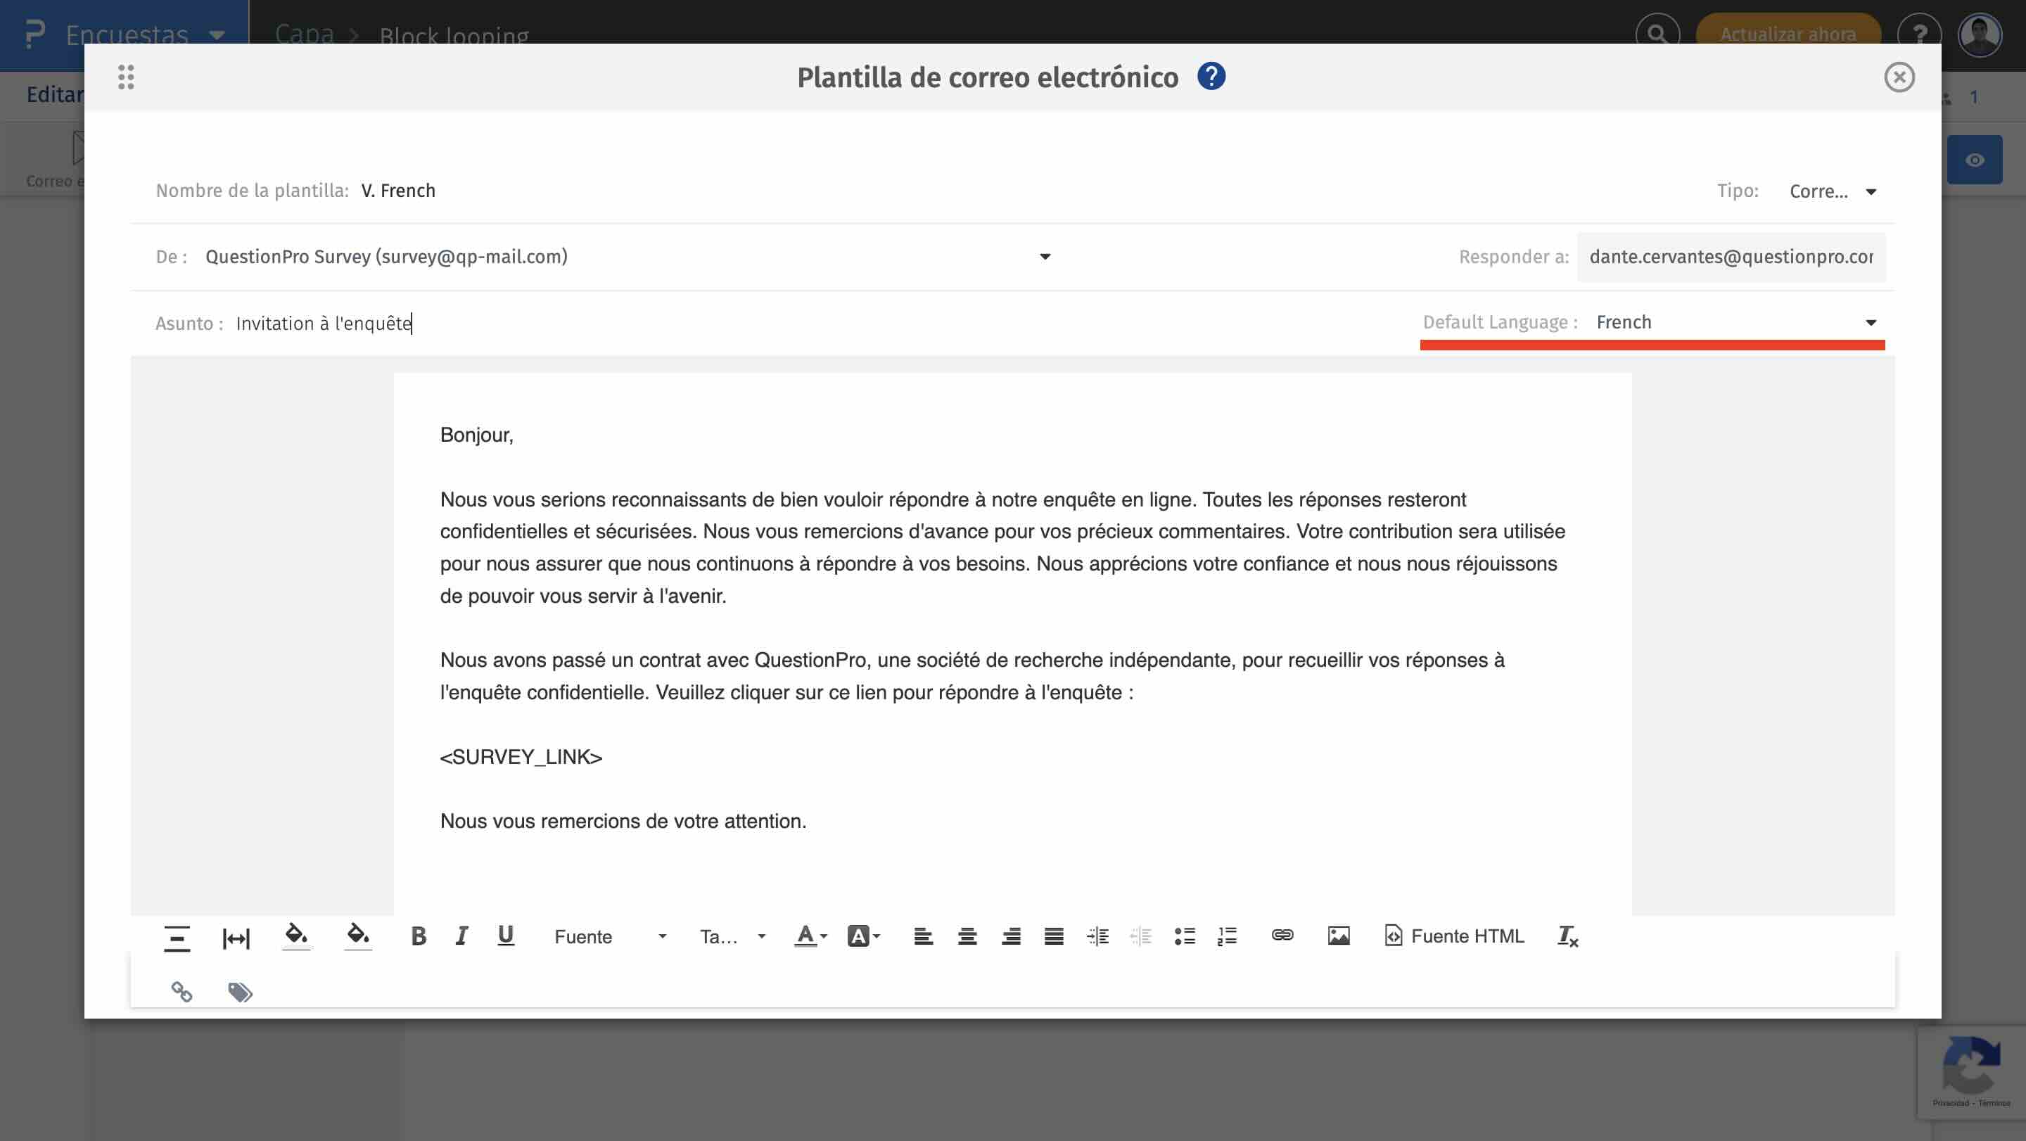This screenshot has width=2026, height=1141.
Task: Click the Actualizar ahora button
Action: [1788, 34]
